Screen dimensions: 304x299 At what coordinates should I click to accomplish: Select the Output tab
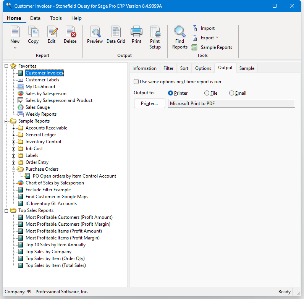tap(225, 68)
